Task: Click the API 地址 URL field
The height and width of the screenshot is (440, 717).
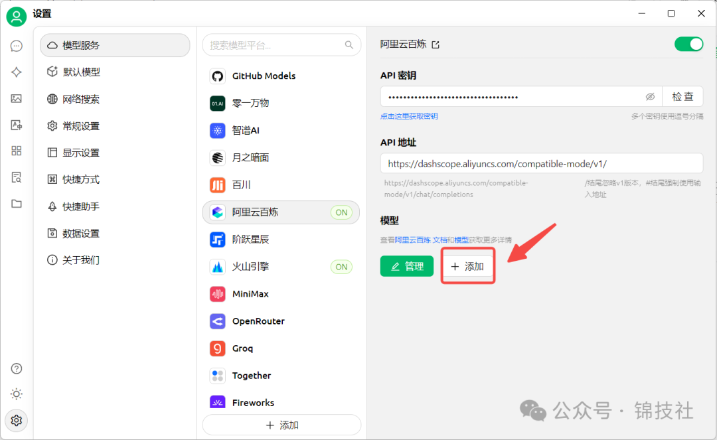Action: point(542,163)
